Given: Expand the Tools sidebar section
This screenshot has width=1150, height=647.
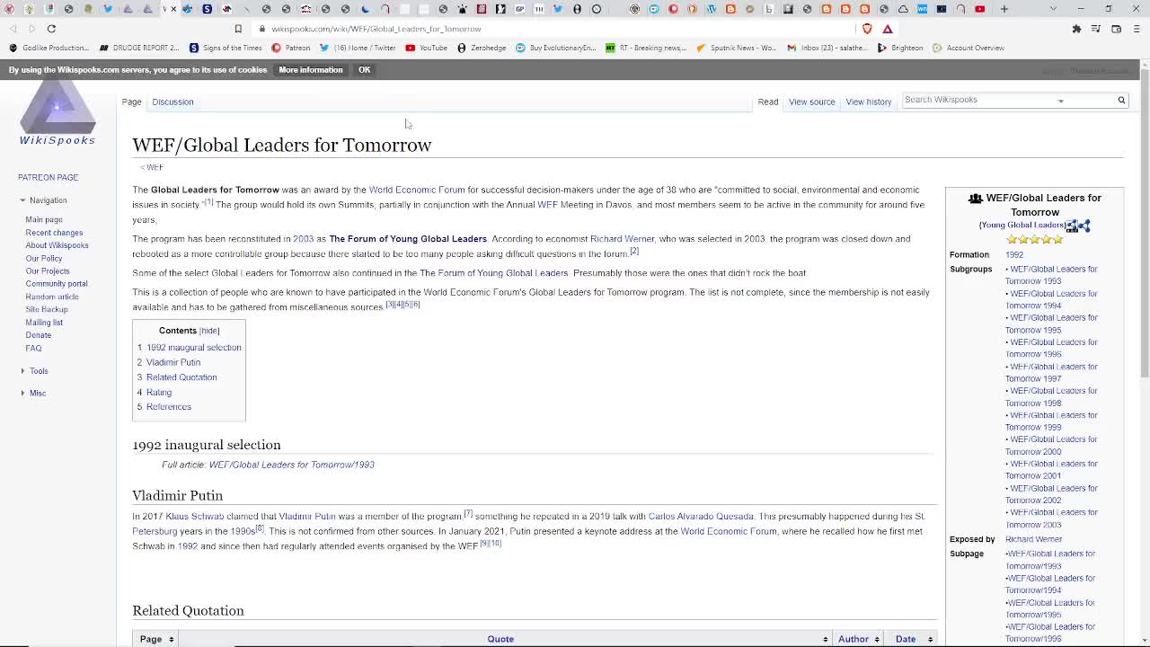Looking at the screenshot, I should 34,371.
